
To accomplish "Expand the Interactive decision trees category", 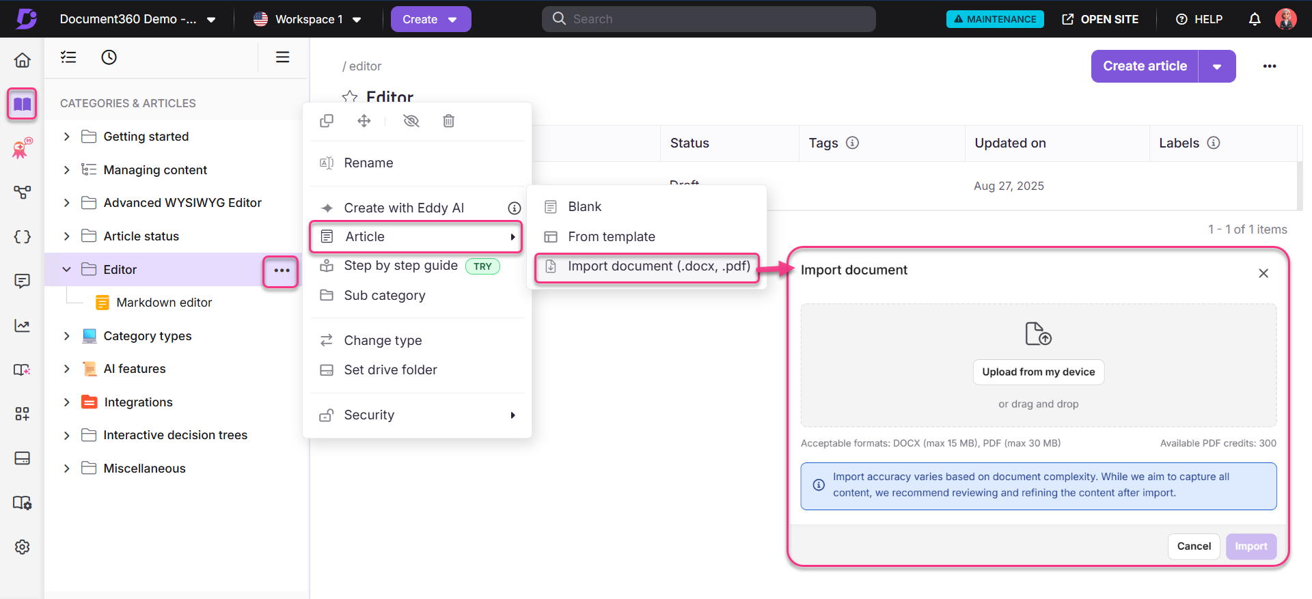I will 66,435.
